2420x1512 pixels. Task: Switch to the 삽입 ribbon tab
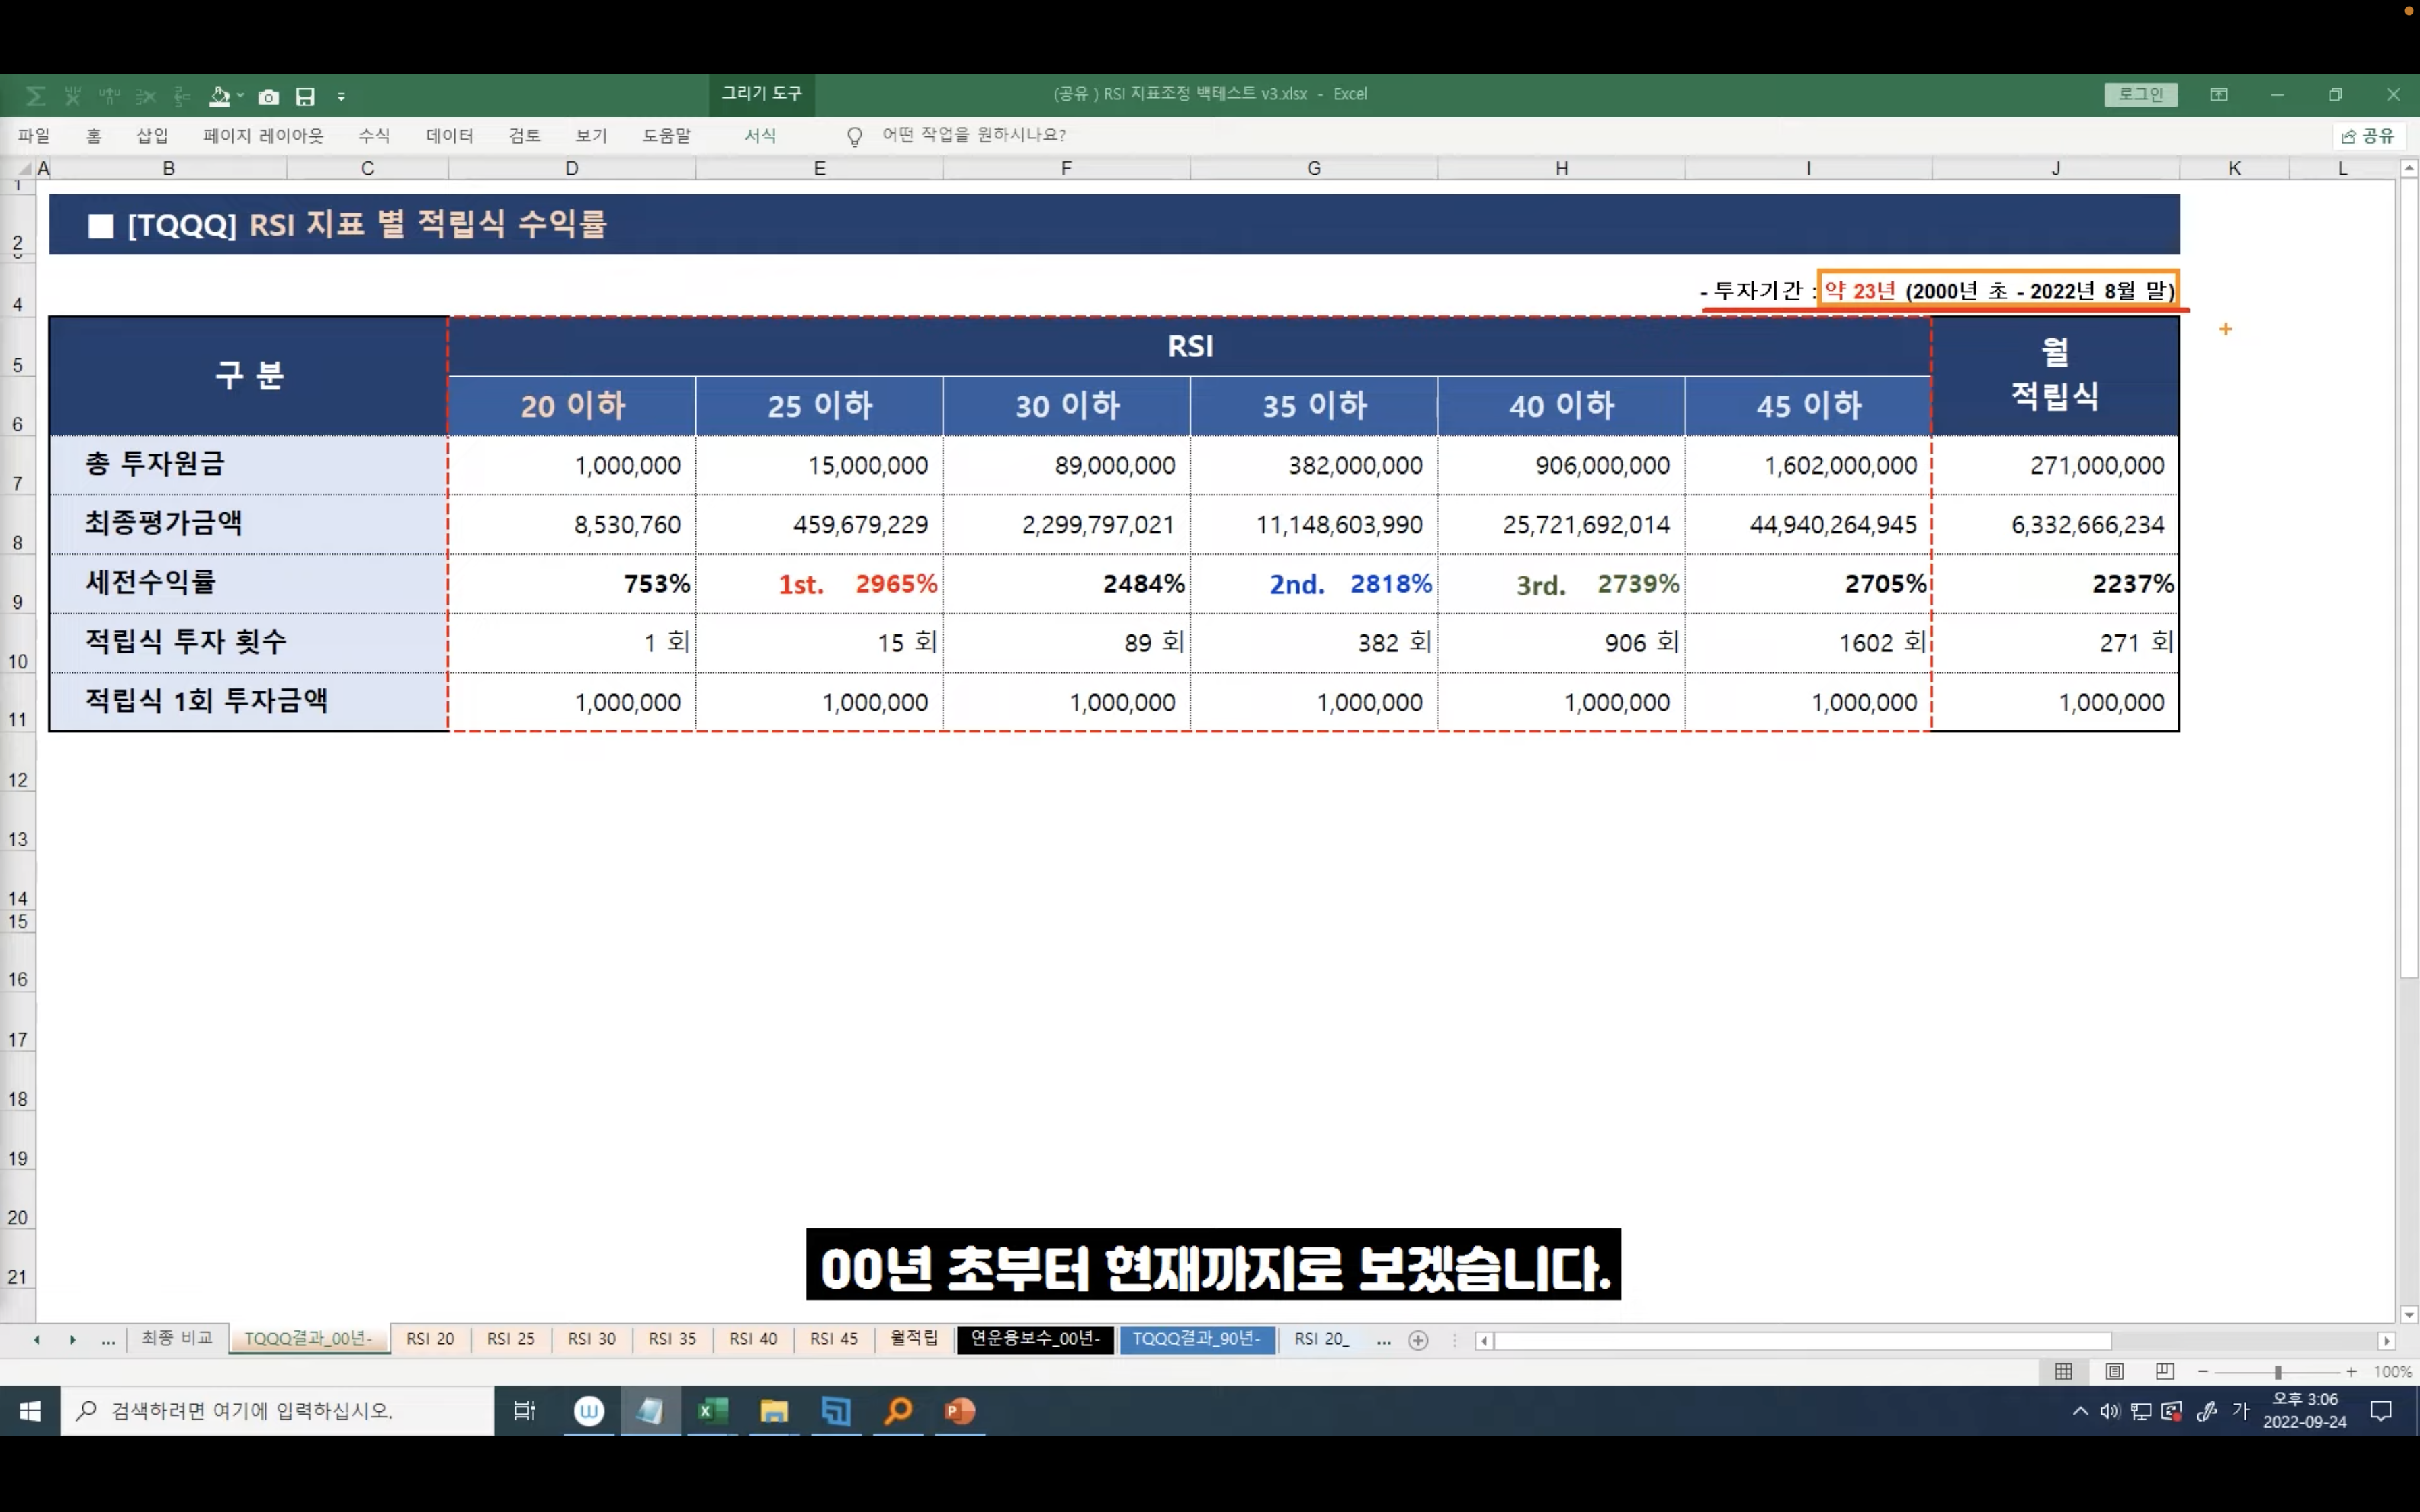pyautogui.click(x=152, y=135)
